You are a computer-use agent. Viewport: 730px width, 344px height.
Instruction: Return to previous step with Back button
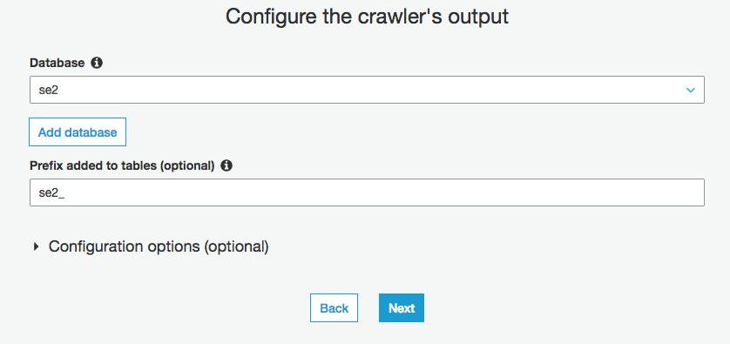[x=335, y=307]
